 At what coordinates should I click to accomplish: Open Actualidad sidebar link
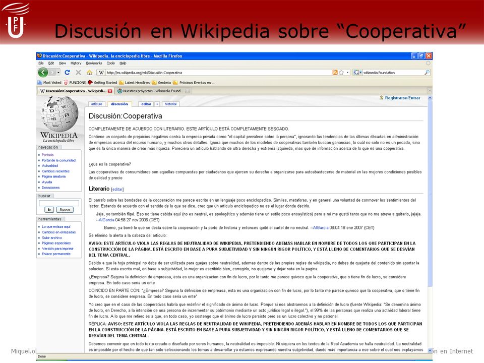point(50,166)
